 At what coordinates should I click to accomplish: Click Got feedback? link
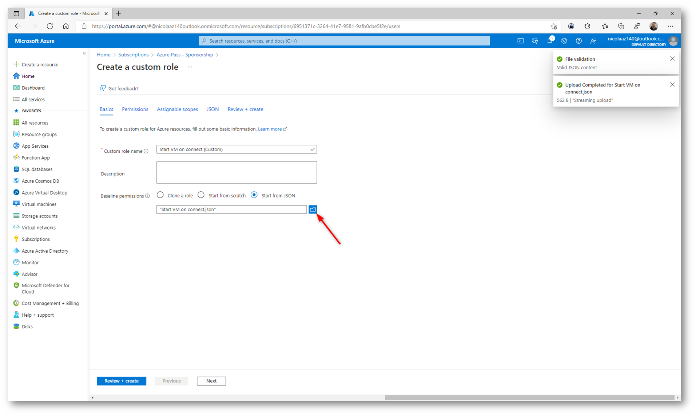(x=119, y=88)
